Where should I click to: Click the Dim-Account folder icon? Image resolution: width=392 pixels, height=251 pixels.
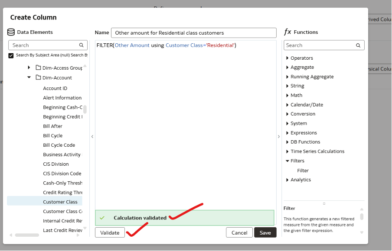[x=38, y=78]
